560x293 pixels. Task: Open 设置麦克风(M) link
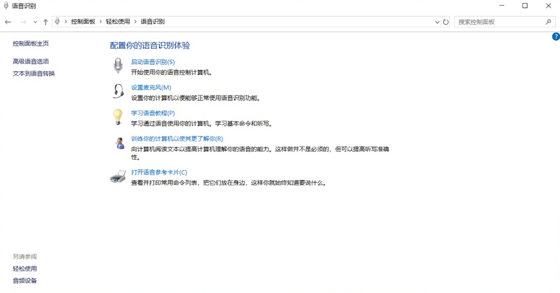151,87
